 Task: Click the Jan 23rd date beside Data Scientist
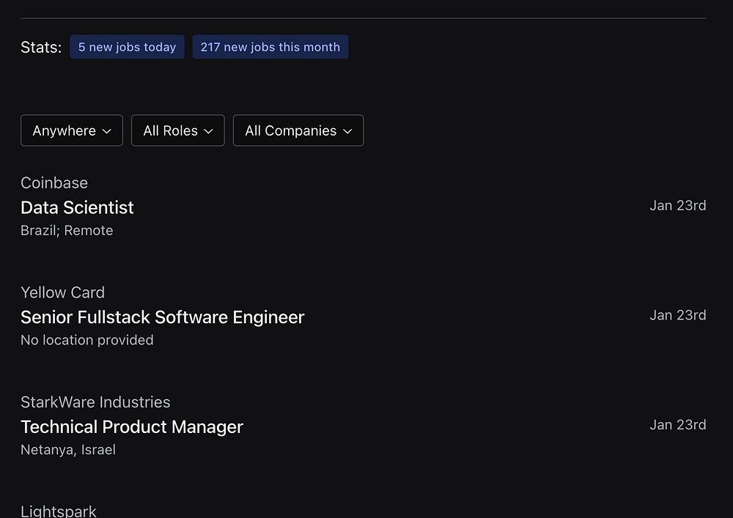click(x=677, y=206)
